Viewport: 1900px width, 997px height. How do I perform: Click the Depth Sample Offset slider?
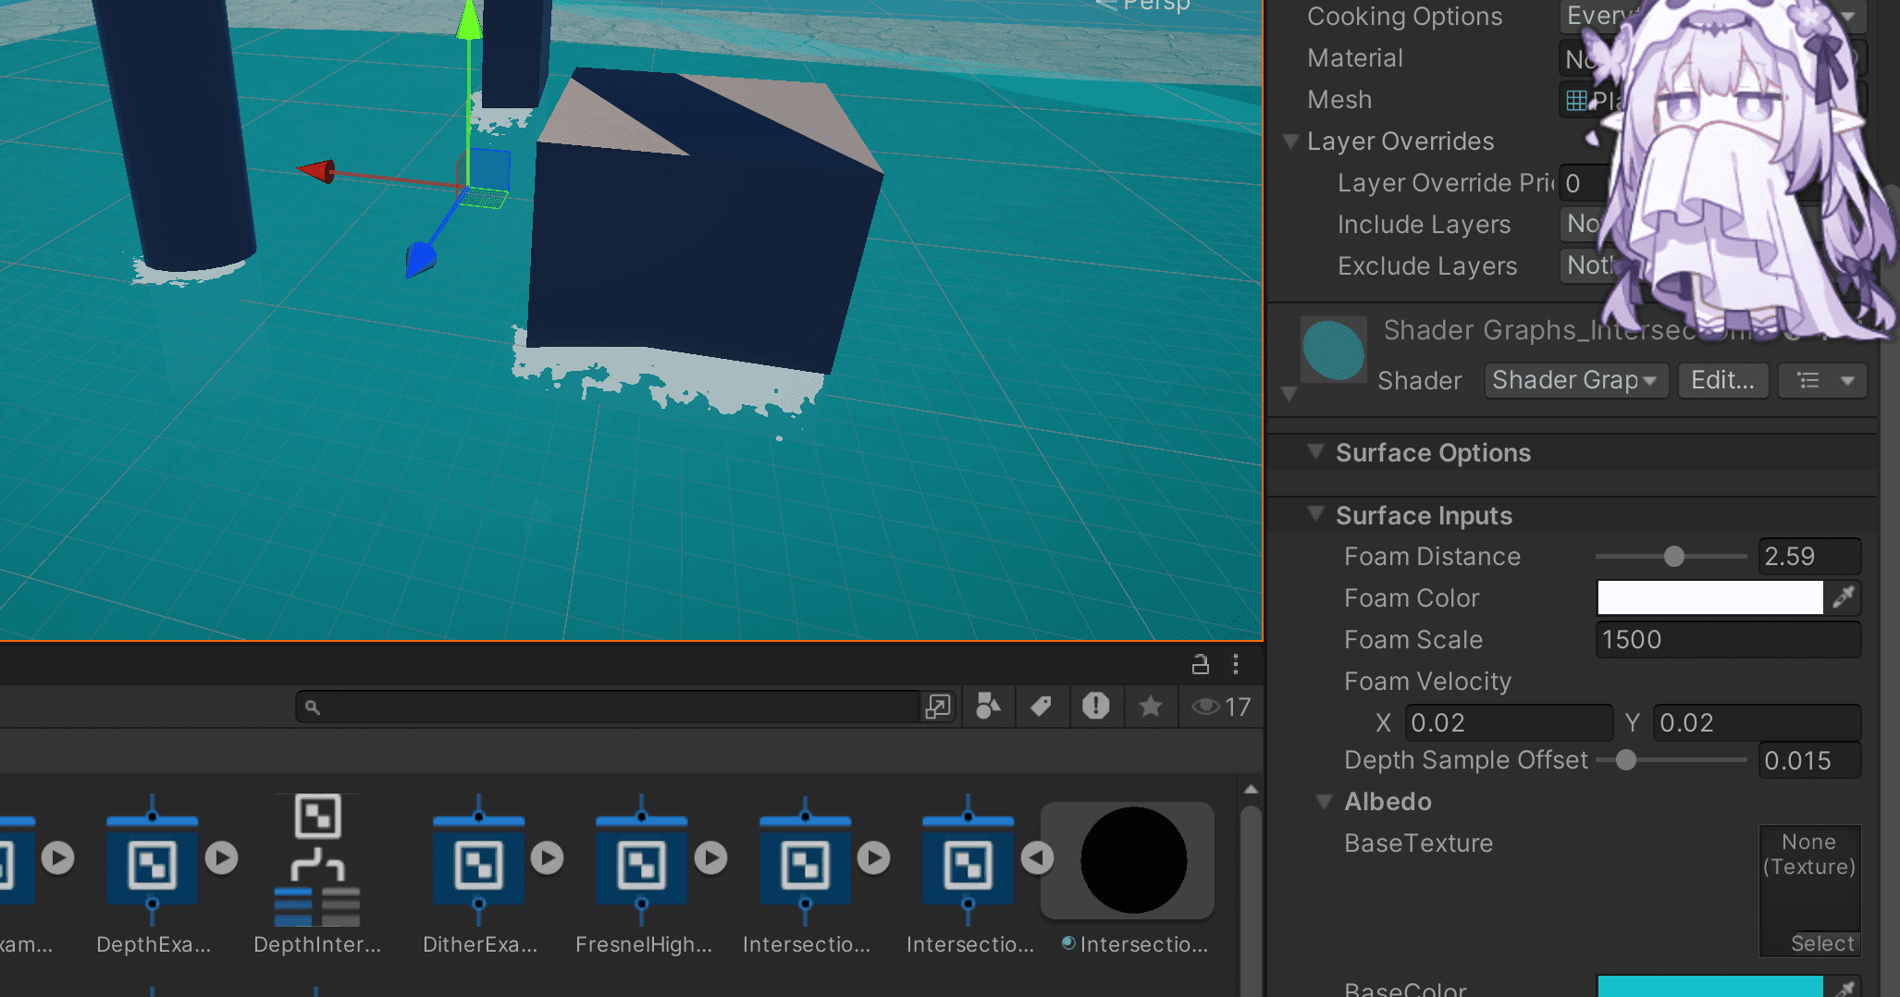coord(1672,760)
